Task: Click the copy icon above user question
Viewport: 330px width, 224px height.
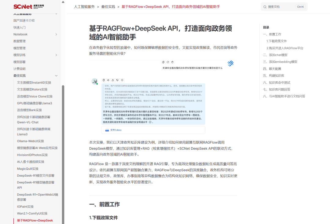Action: click(x=163, y=62)
